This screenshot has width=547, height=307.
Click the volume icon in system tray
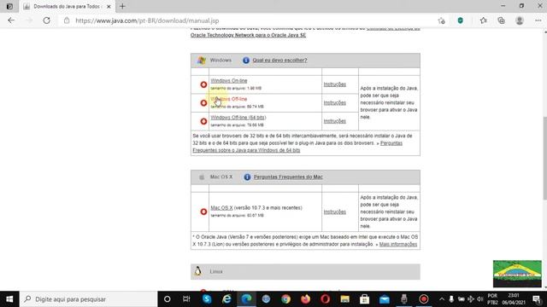(480, 299)
